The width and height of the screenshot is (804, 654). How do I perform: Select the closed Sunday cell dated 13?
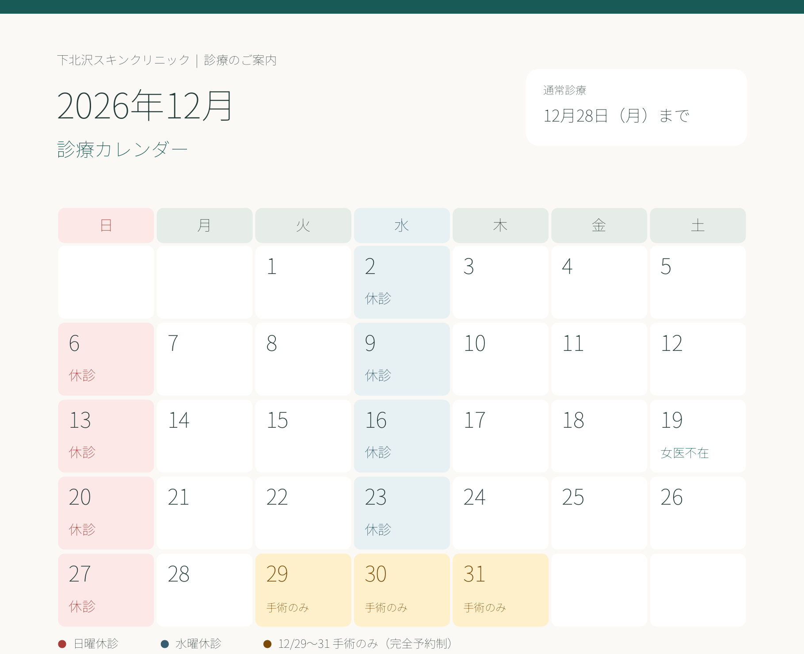pos(106,436)
